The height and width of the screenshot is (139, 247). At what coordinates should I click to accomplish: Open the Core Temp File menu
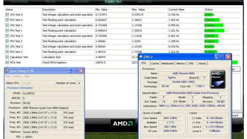[x=8, y=76]
